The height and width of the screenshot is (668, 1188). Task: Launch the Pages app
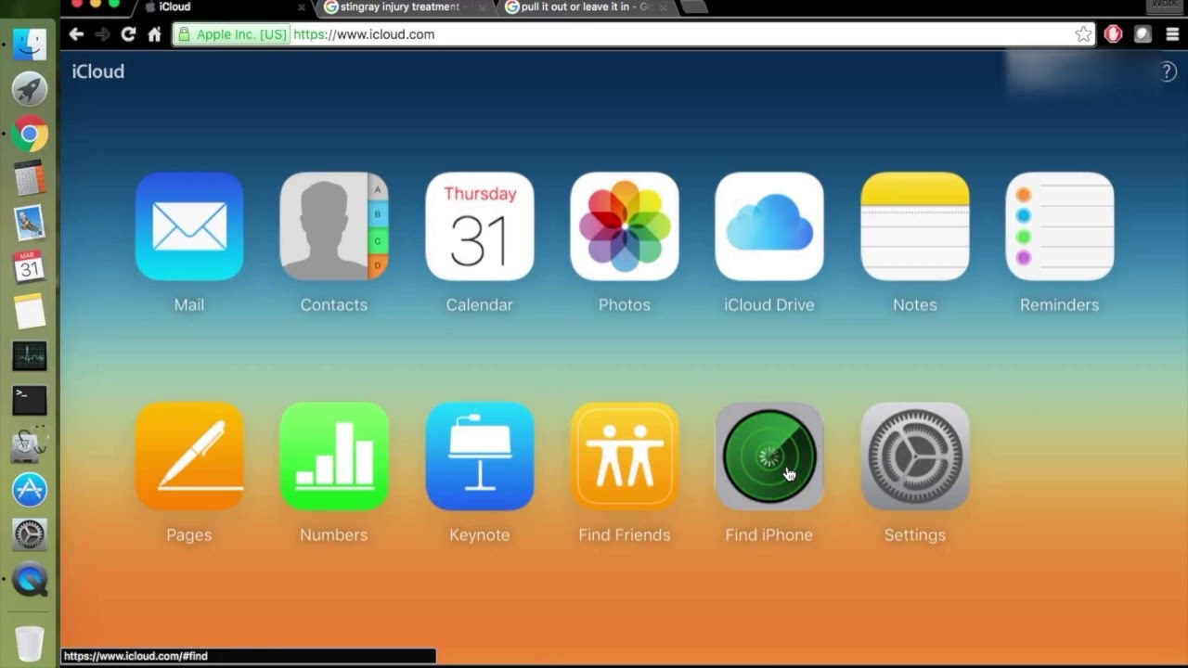pyautogui.click(x=189, y=456)
